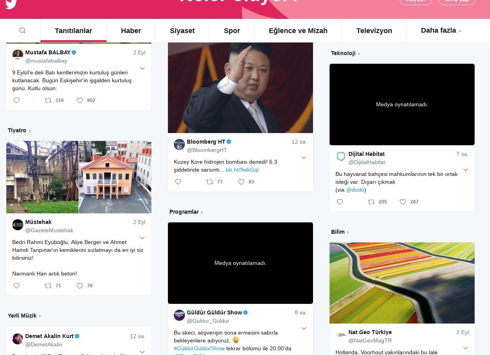Click the @NatGeoMagTR handle
This screenshot has width=490, height=355.
[370, 340]
